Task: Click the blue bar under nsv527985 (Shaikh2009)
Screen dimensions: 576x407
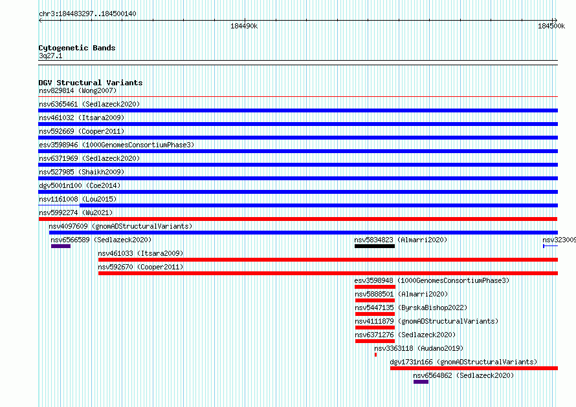Action: 298,178
